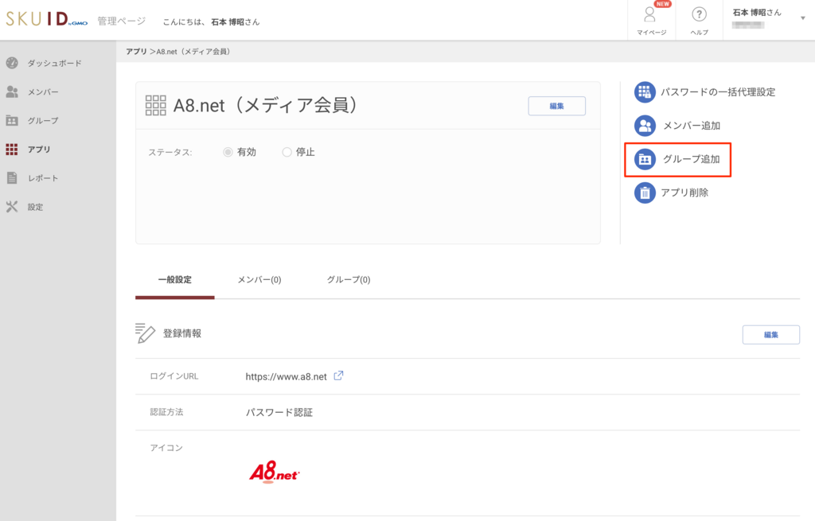Click the アイコン field label
This screenshot has height=521, width=815.
[166, 448]
